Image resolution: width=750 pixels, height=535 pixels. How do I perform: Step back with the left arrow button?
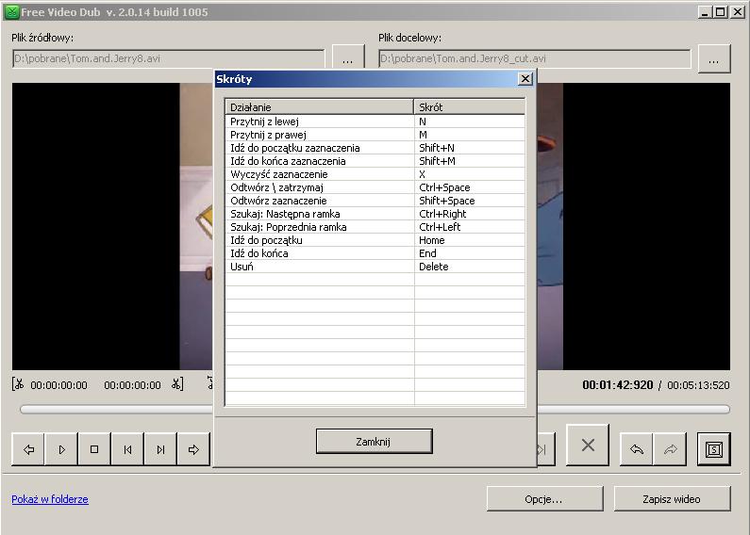28,449
